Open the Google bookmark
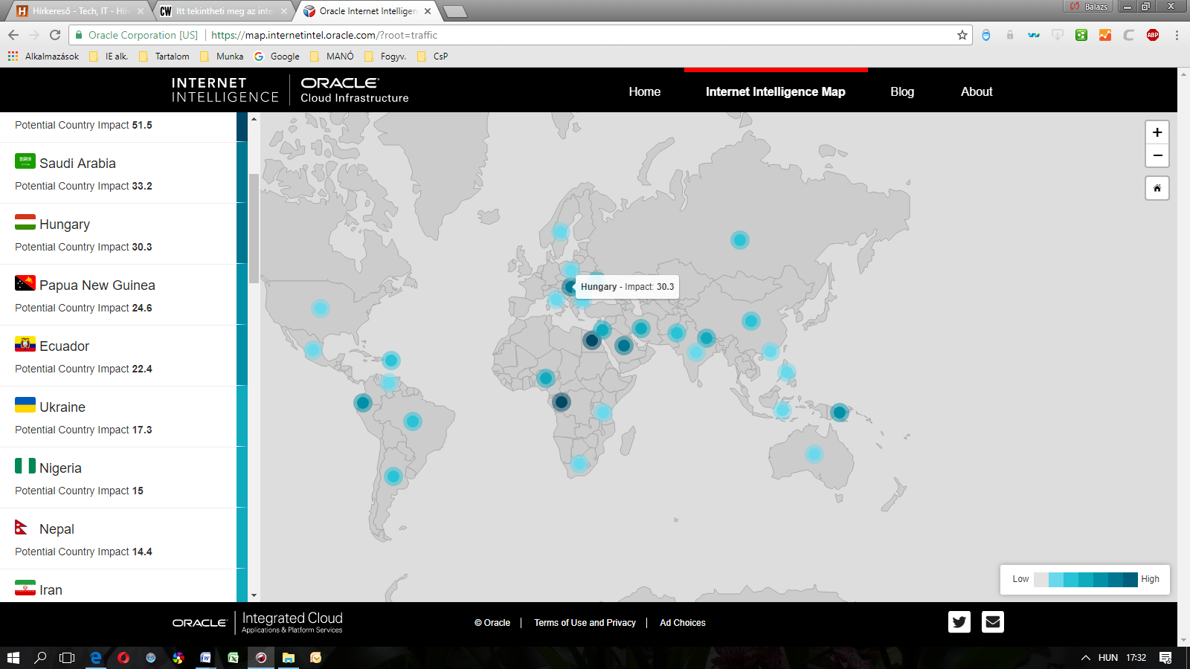1190x669 pixels. click(x=277, y=56)
